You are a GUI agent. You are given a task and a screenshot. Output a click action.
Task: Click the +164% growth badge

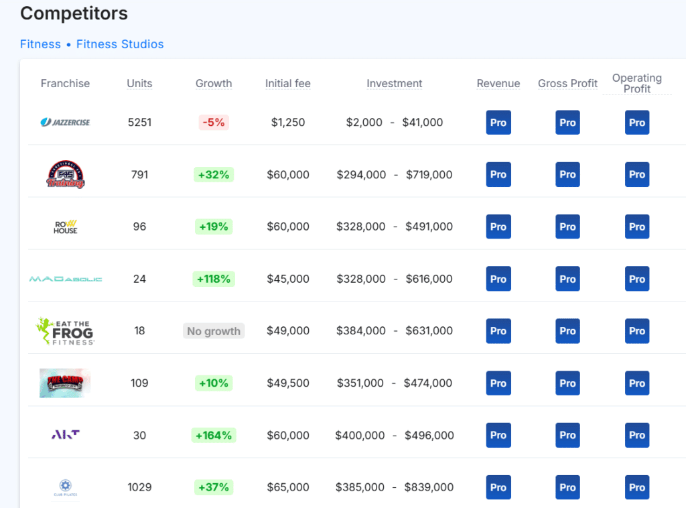click(x=214, y=435)
